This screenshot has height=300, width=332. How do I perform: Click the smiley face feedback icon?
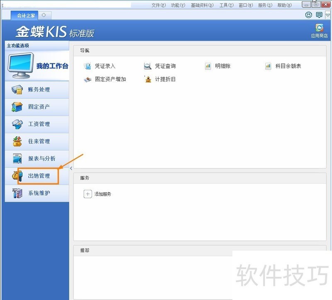pos(308,15)
